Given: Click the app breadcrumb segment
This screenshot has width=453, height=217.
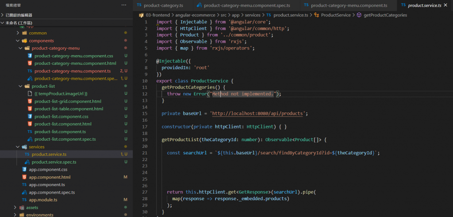Looking at the screenshot, I should point(236,15).
